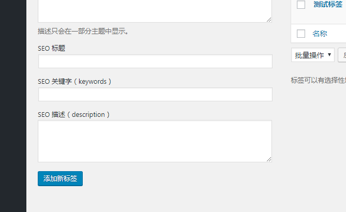Click the 批量操作 dropdown arrow
The height and width of the screenshot is (212, 346).
tap(329, 55)
